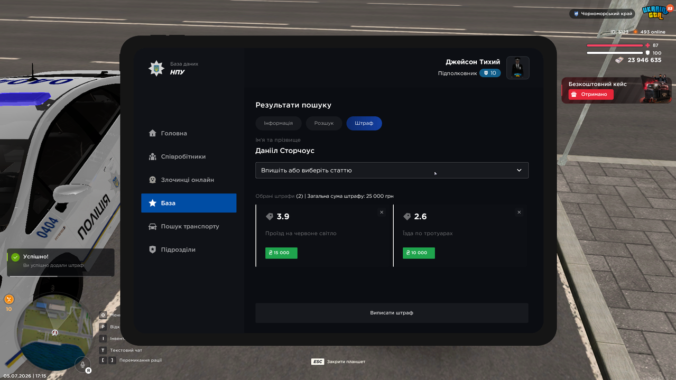The height and width of the screenshot is (380, 676).
Task: Click the НПУ police badge logo
Action: [156, 68]
